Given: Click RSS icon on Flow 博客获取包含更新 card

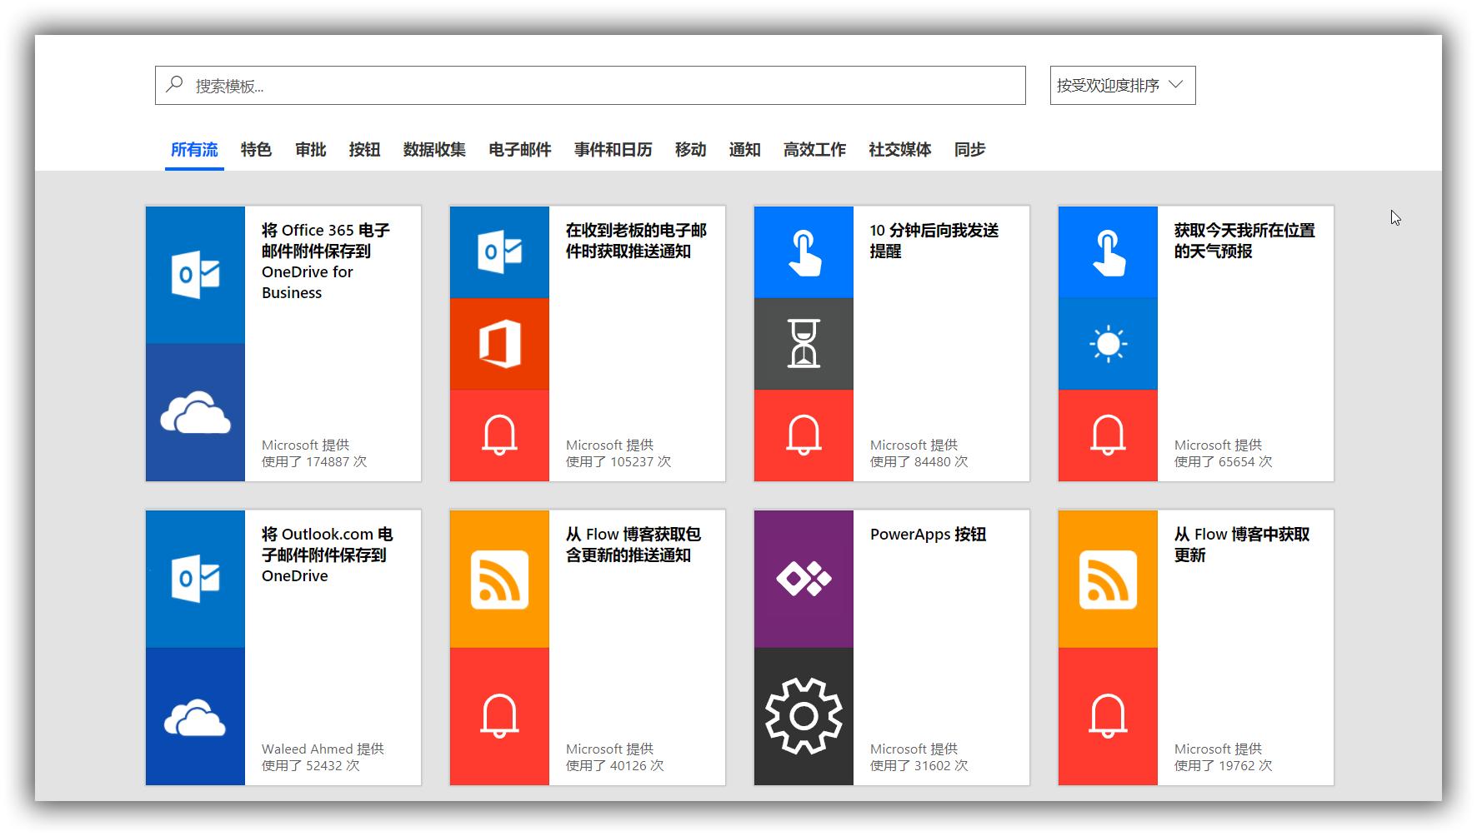Looking at the screenshot, I should (499, 580).
